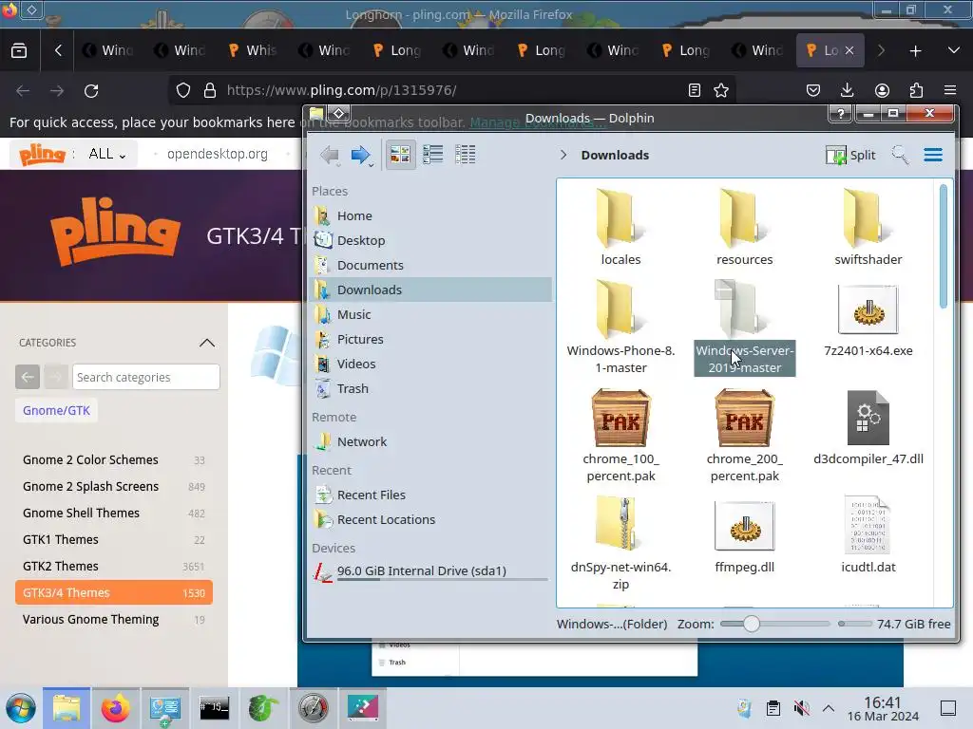Select Downloads in Places panel
973x729 pixels.
[x=429, y=290]
